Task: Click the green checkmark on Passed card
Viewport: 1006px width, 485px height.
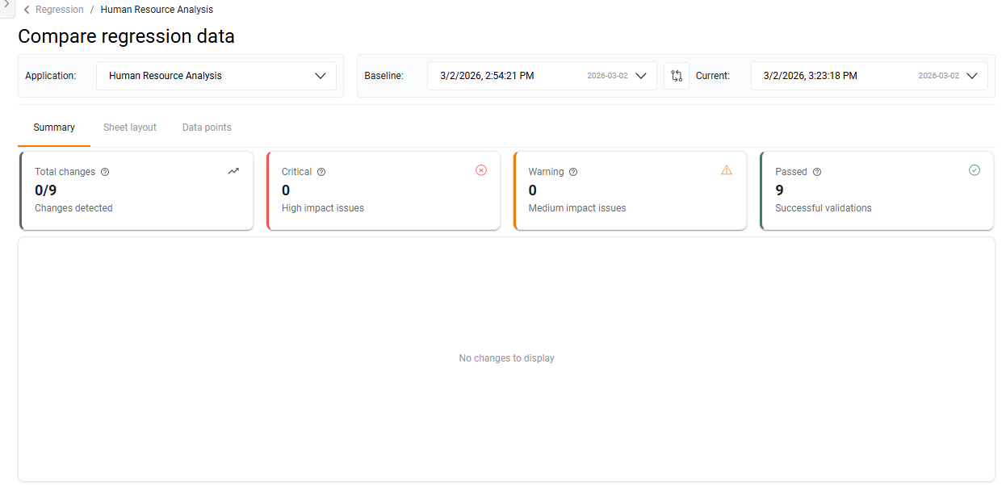Action: (975, 170)
